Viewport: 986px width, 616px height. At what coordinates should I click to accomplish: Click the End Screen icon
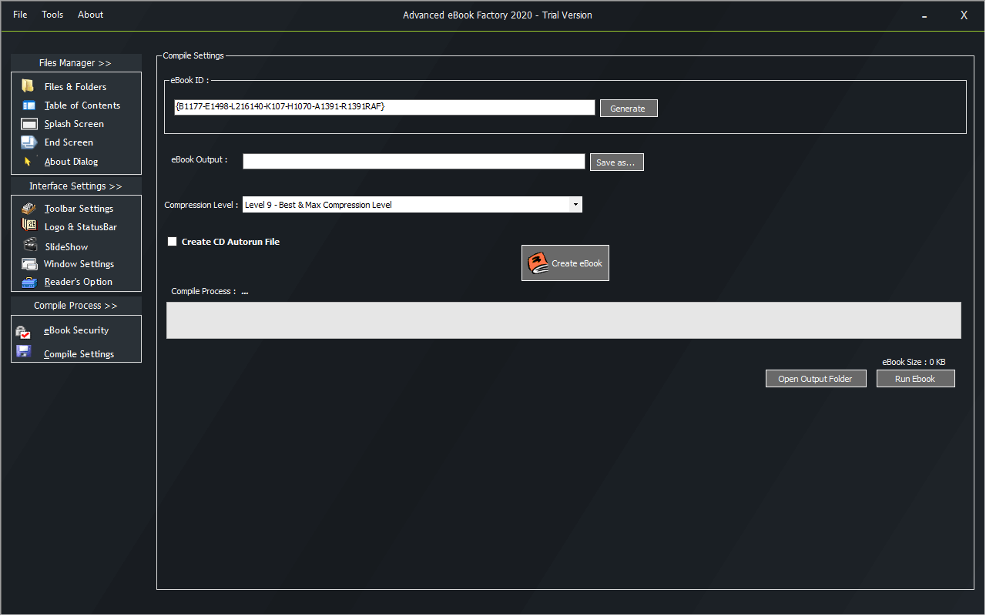tap(29, 142)
